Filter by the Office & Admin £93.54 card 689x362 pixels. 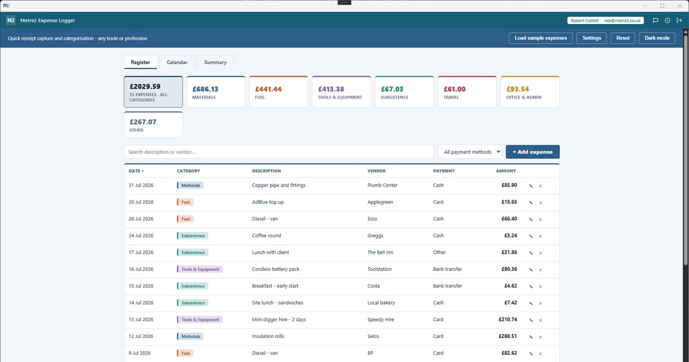pyautogui.click(x=530, y=92)
